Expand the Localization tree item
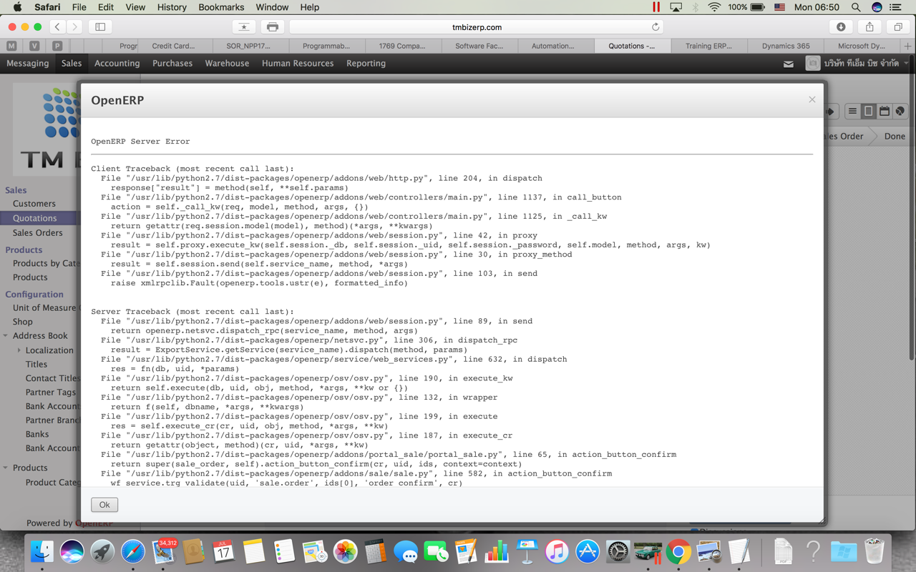Image resolution: width=916 pixels, height=572 pixels. pyautogui.click(x=19, y=350)
